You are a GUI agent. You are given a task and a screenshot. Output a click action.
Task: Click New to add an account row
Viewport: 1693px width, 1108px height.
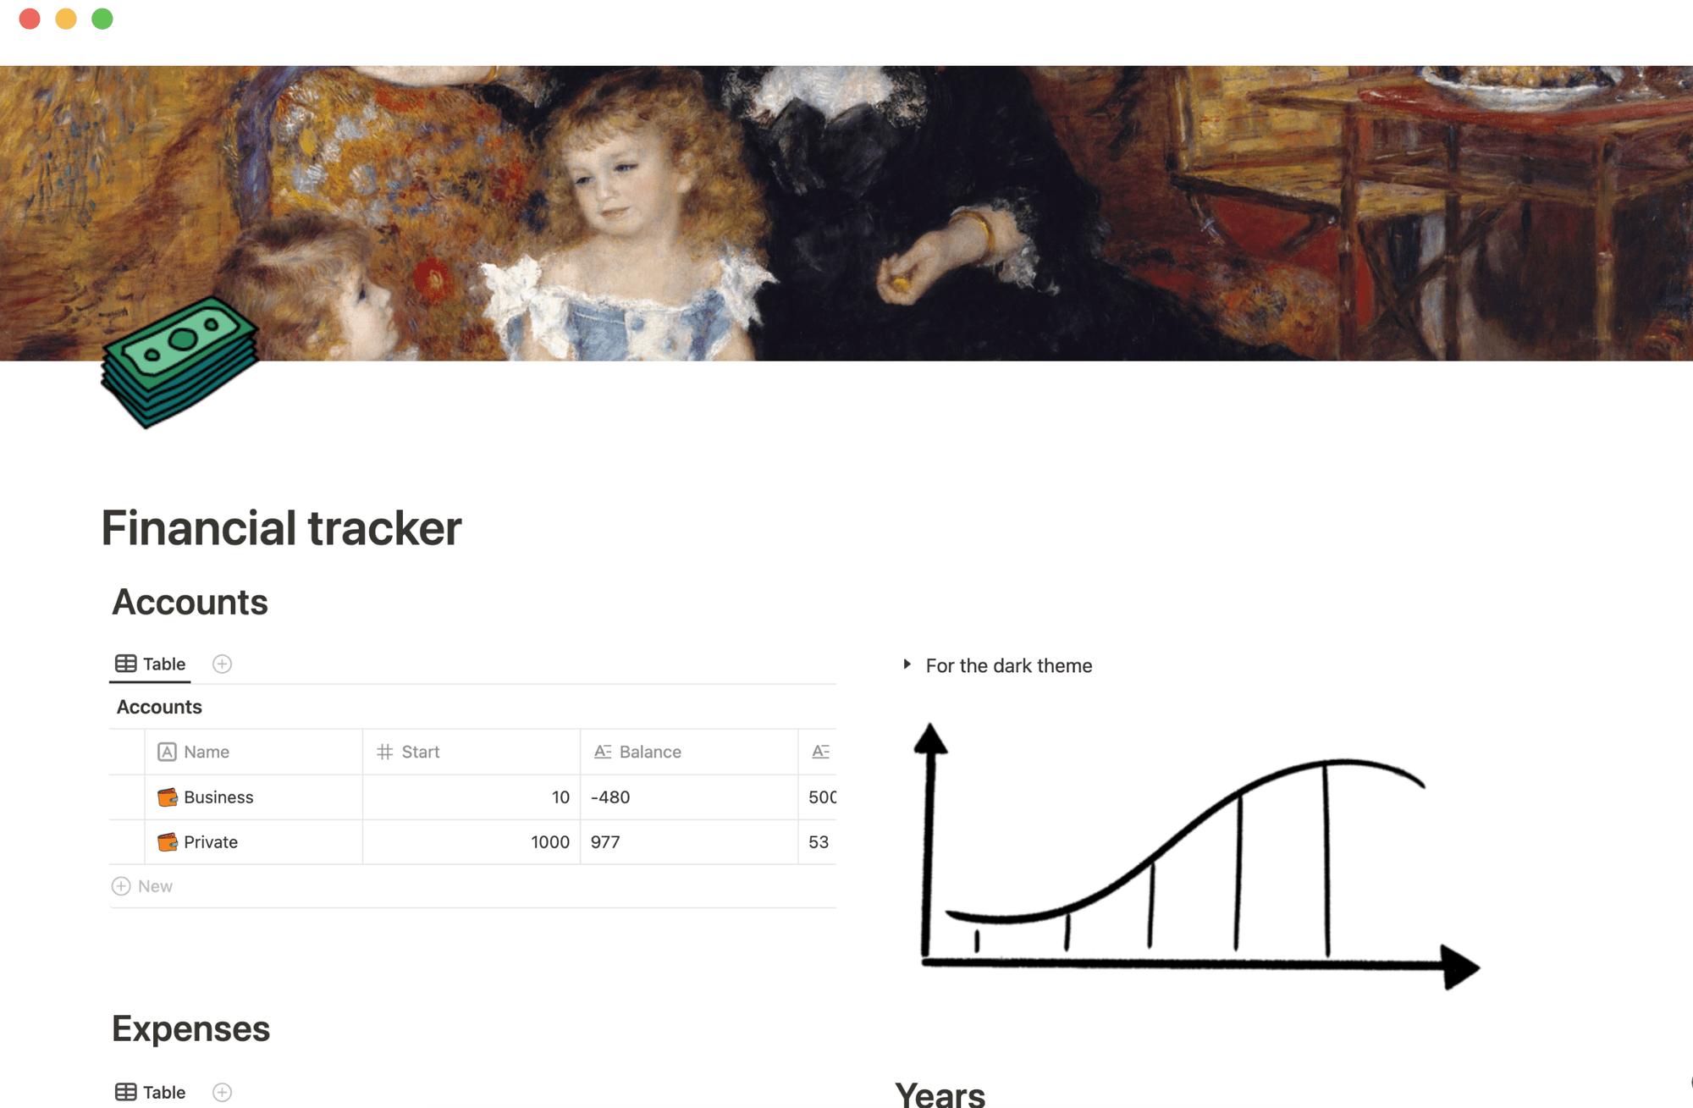pos(155,885)
